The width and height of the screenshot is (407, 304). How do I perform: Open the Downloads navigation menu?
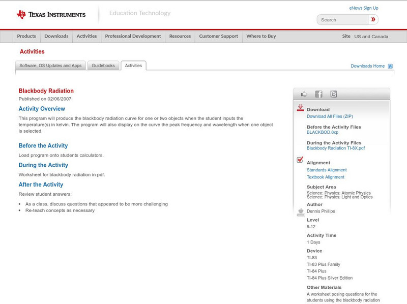coord(56,36)
